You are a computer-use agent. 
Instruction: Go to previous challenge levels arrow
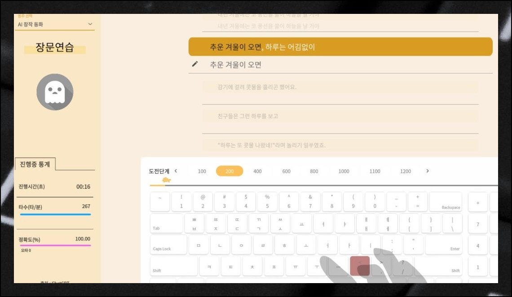click(x=176, y=171)
